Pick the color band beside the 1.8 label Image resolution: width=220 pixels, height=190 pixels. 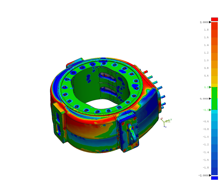214,30
